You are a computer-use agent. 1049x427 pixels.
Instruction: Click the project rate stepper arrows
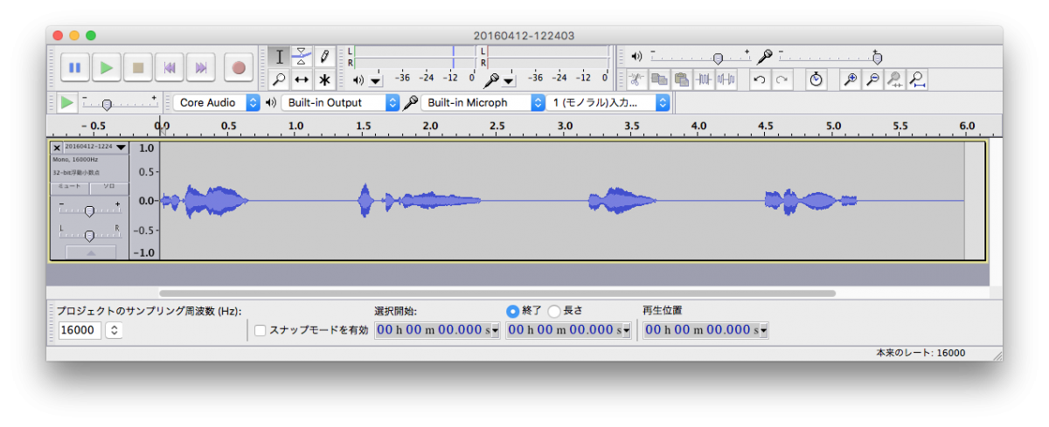pos(114,330)
